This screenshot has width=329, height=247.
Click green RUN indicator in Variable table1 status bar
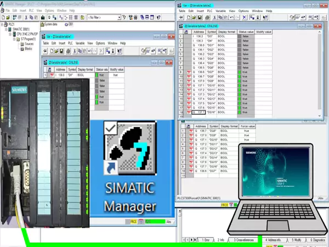click(x=155, y=222)
